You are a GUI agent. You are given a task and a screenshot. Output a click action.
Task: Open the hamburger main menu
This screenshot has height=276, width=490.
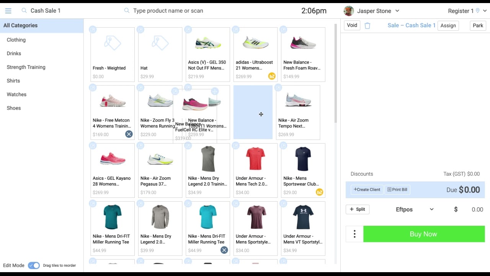point(8,11)
